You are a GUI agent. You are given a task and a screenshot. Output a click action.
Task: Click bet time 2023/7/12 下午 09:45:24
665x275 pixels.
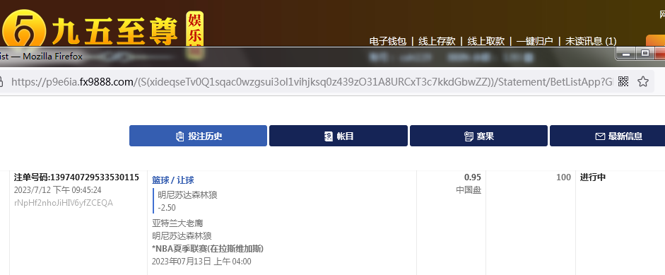coord(58,189)
